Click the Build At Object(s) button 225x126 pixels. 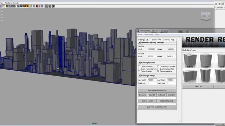coord(166,101)
